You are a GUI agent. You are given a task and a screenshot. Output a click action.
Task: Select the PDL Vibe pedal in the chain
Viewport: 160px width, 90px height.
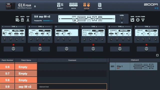[x=74, y=19]
